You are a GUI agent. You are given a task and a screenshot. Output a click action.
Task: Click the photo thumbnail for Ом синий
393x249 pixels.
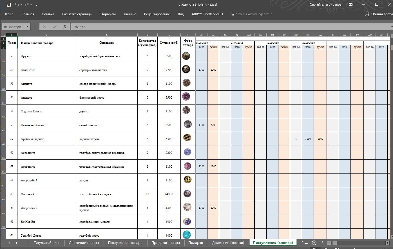(187, 193)
